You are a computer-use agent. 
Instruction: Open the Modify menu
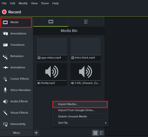coord(23,4)
